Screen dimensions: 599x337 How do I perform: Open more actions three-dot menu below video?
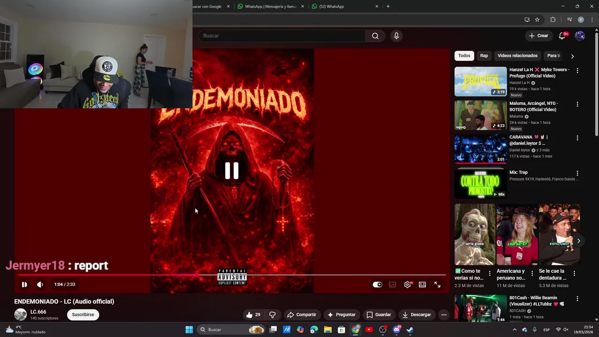[444, 315]
